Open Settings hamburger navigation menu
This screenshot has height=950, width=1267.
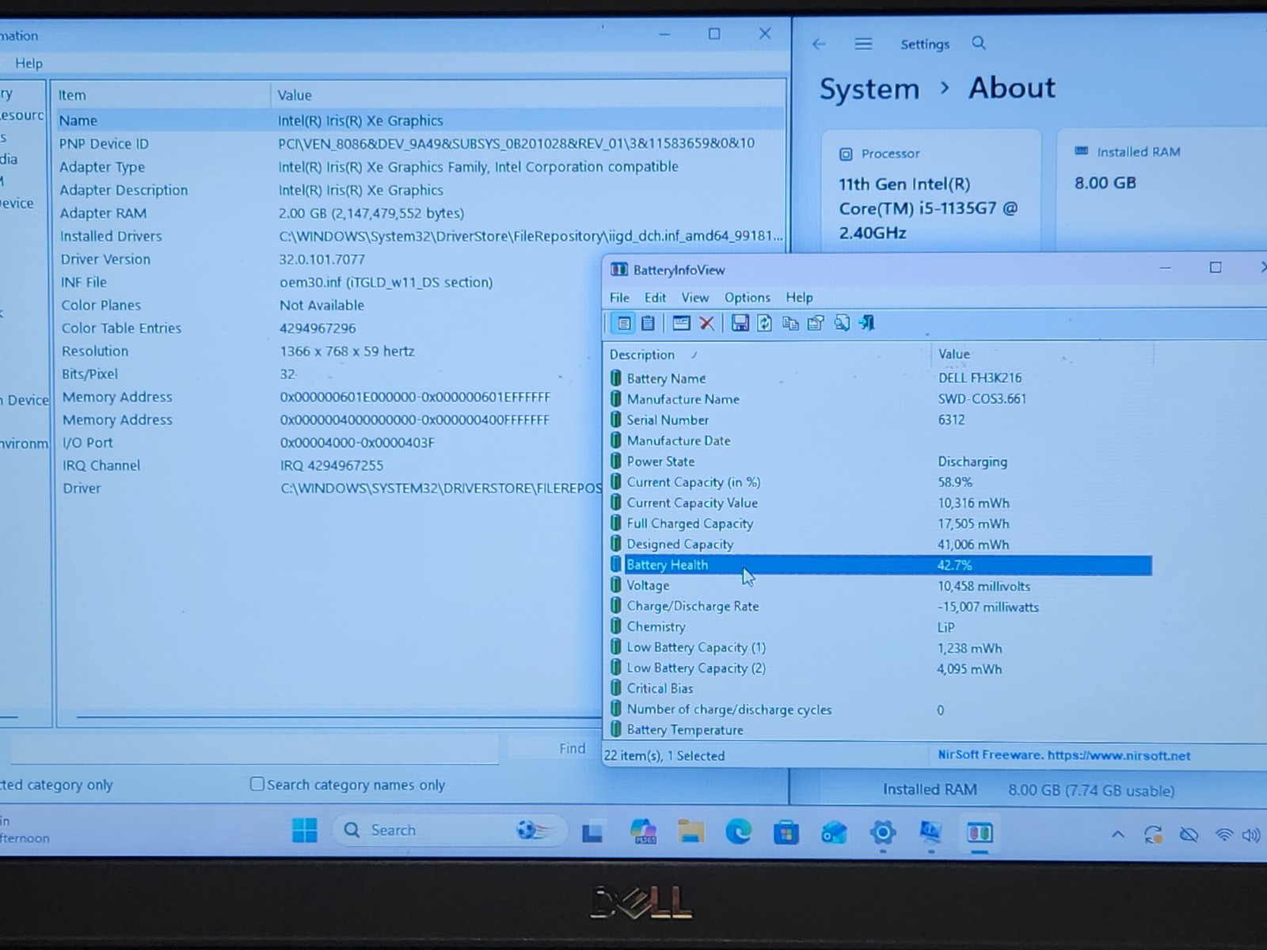point(863,44)
